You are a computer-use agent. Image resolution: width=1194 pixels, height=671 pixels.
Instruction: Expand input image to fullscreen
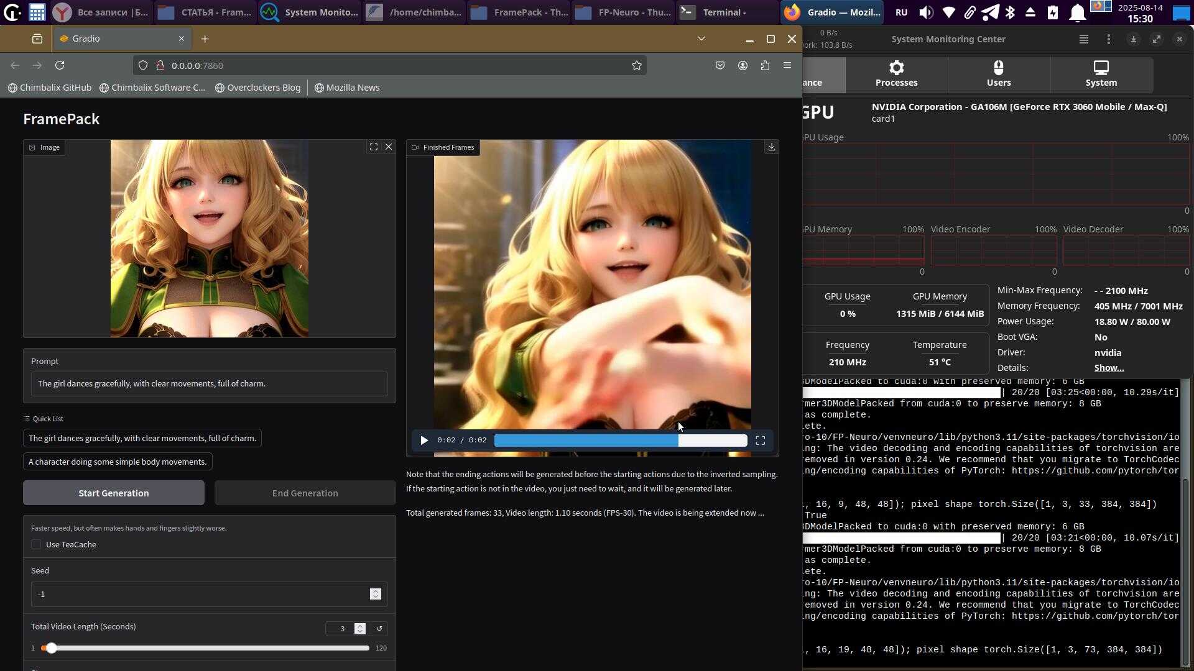coord(373,147)
